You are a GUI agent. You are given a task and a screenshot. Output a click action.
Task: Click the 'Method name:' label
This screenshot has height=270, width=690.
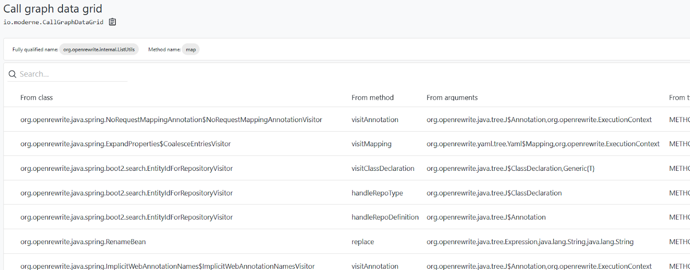click(x=164, y=50)
